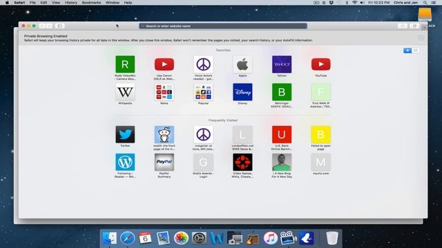Open the View menu
This screenshot has height=248, width=442.
56,3
